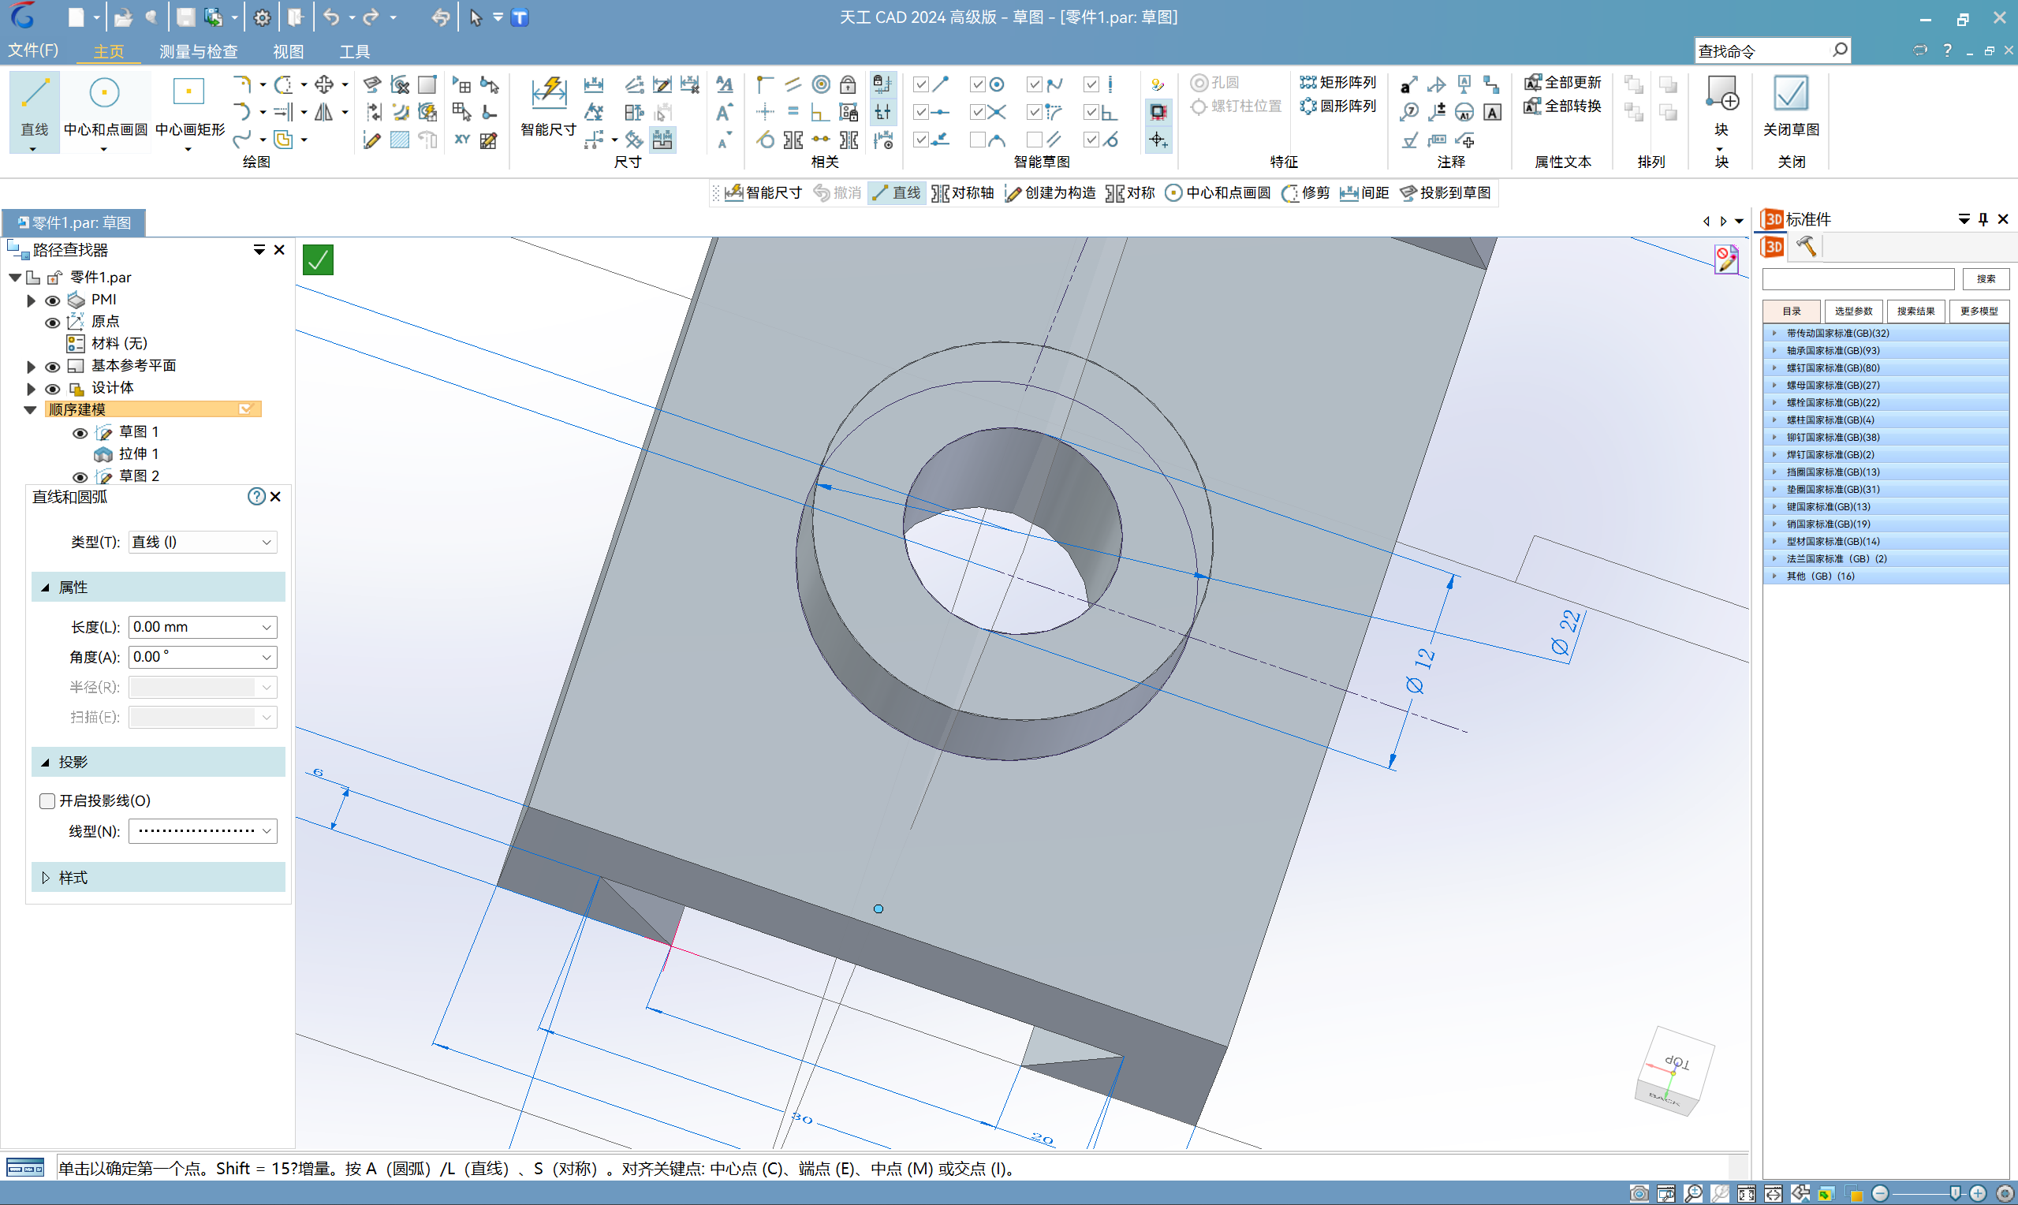Select 类型 (Type) dropdown for 直线
Viewport: 2018px width, 1205px height.
click(x=200, y=543)
